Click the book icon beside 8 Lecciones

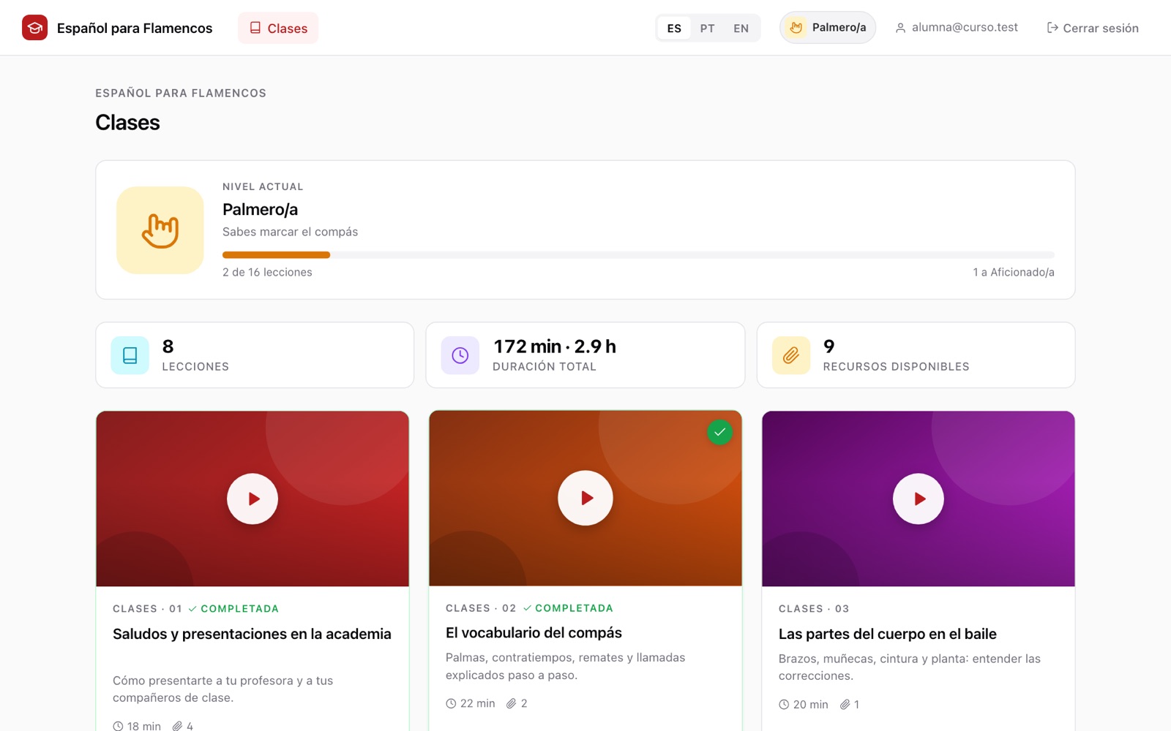click(130, 355)
